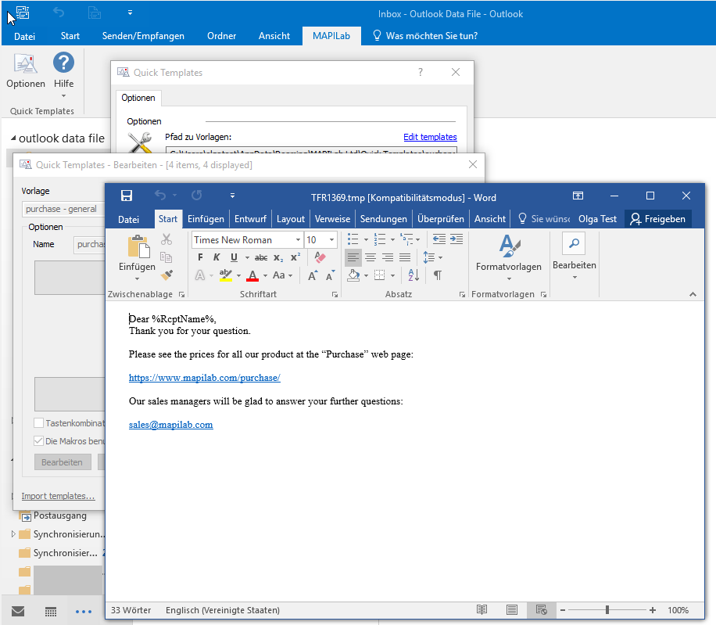Center align the paragraph
Viewport: 716px width, 625px height.
tap(371, 257)
